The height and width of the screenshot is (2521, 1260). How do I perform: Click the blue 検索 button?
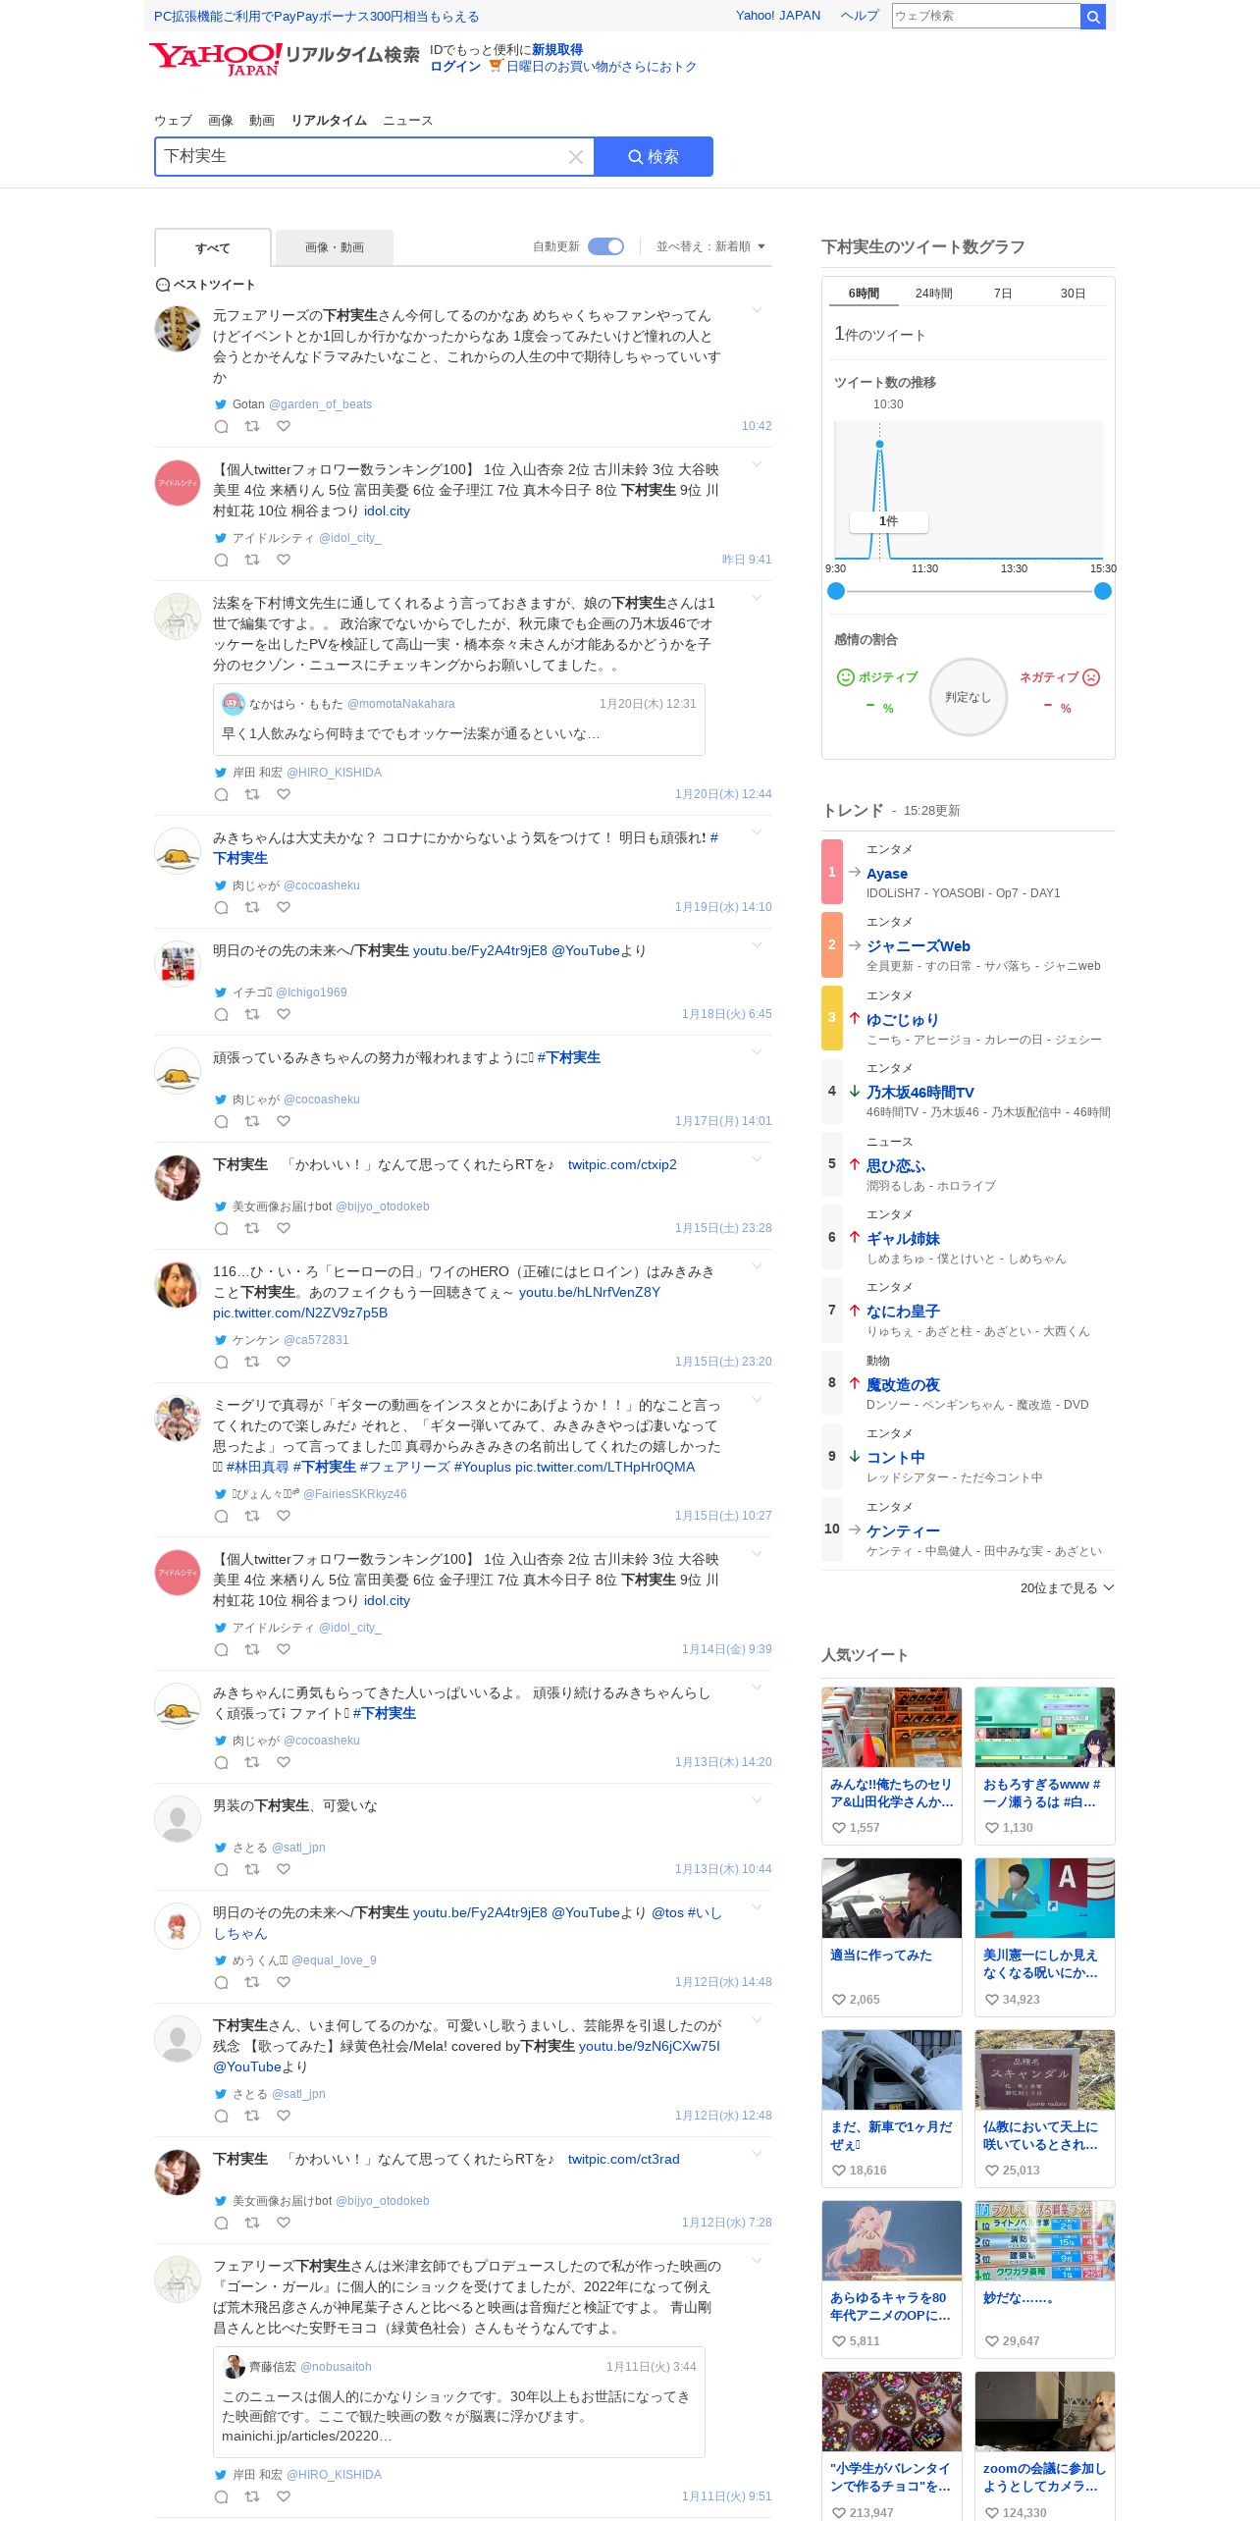(654, 157)
